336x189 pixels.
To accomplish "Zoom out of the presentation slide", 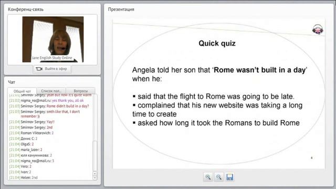I will click(x=219, y=177).
